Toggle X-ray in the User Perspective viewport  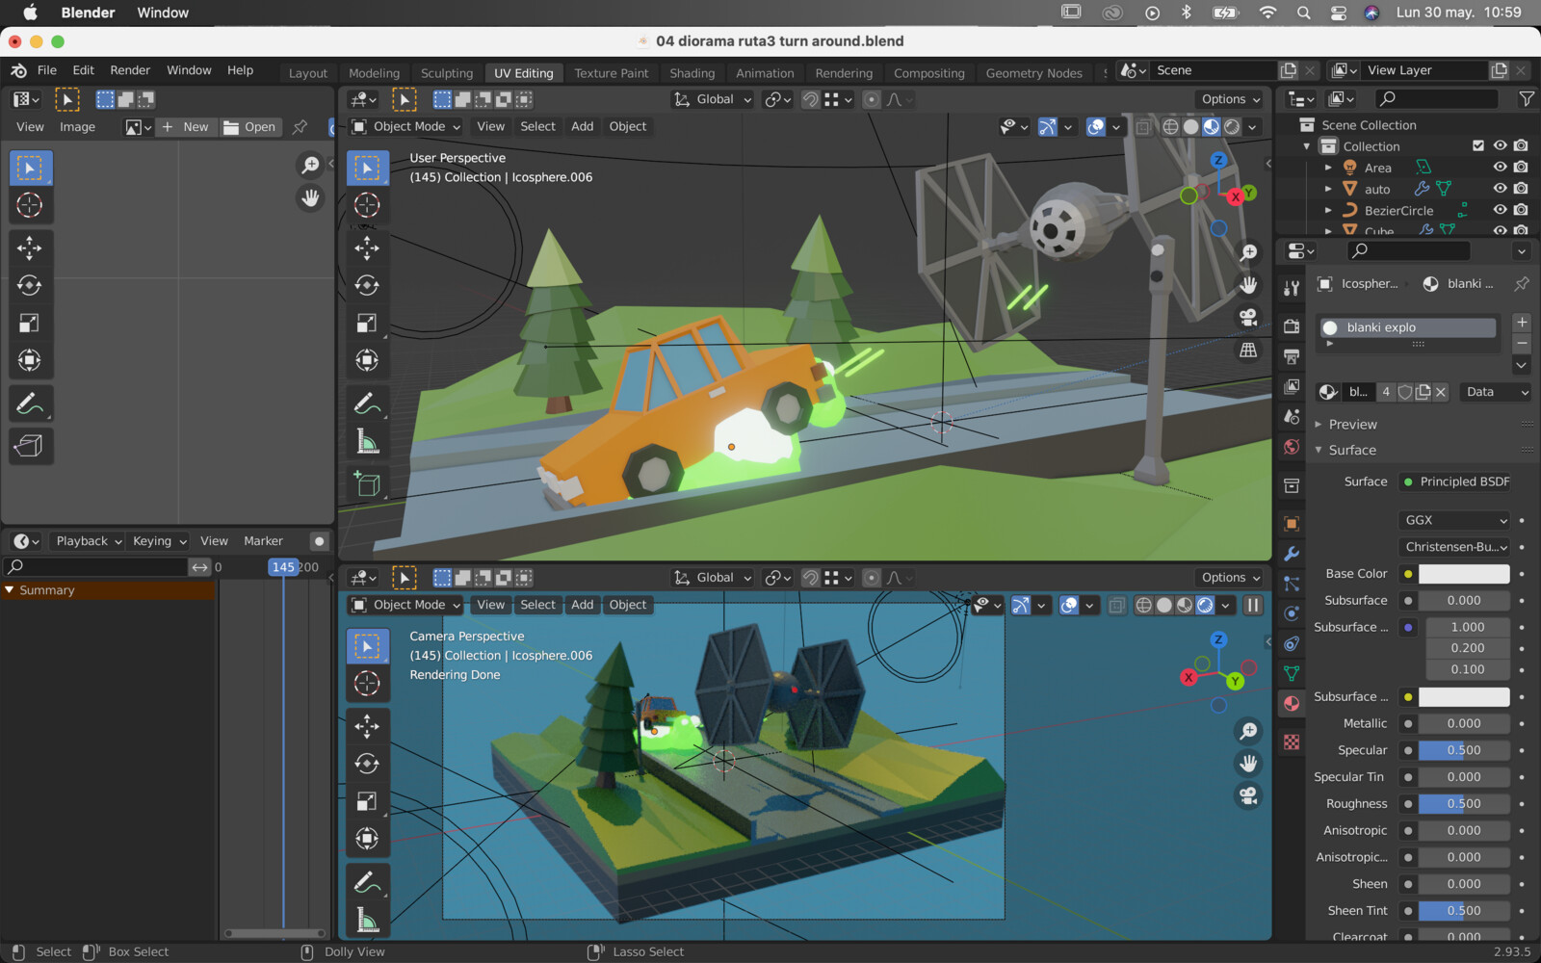click(1142, 126)
